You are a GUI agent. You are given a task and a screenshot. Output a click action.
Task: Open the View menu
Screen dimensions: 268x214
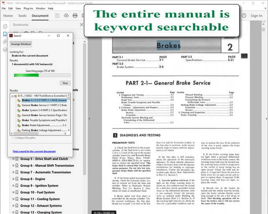18,9
